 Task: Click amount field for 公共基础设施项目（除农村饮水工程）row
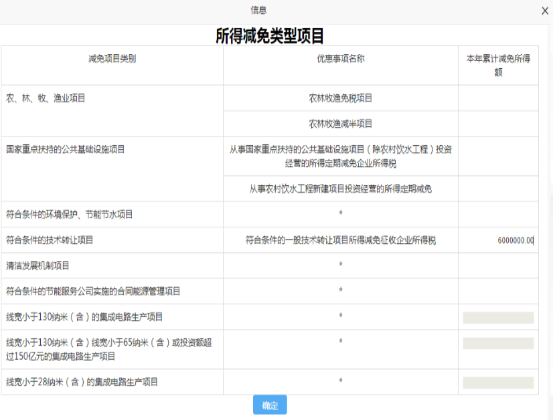498,156
